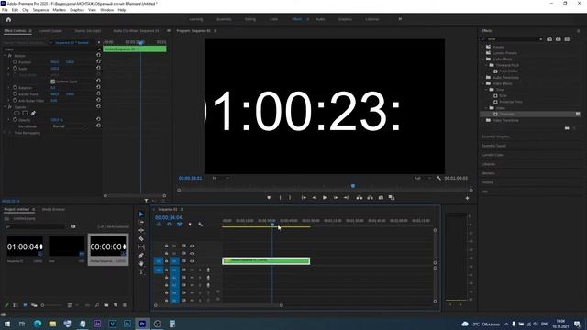Reset the Position parameter
587x330 pixels.
click(x=98, y=61)
